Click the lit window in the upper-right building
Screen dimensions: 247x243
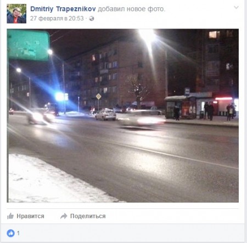click(x=214, y=35)
